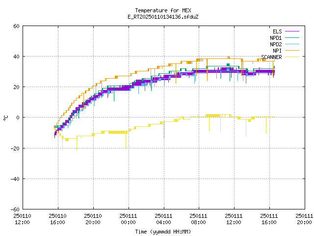The image size is (314, 236).
Task: Click the x-axis label 250110 20:00
Action: [93, 219]
